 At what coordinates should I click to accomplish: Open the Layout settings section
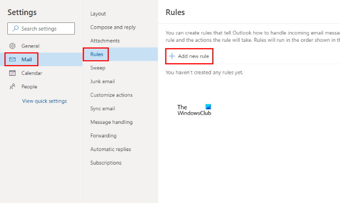98,14
